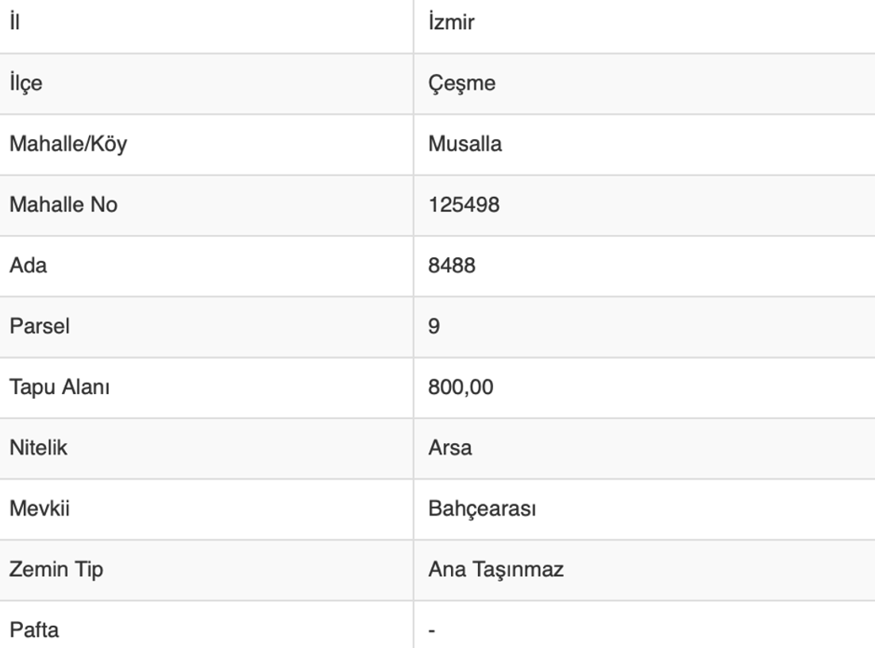Click the Ada value 8488

click(452, 266)
